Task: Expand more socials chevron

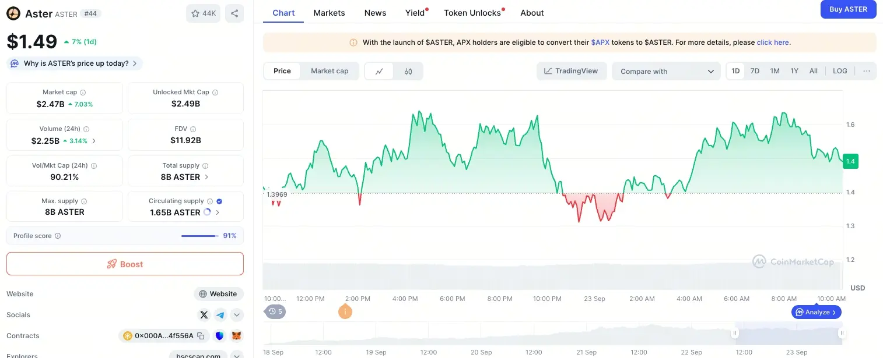Action: (x=237, y=315)
